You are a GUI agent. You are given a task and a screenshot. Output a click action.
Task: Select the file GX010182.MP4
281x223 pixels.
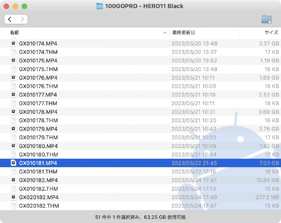click(x=38, y=180)
